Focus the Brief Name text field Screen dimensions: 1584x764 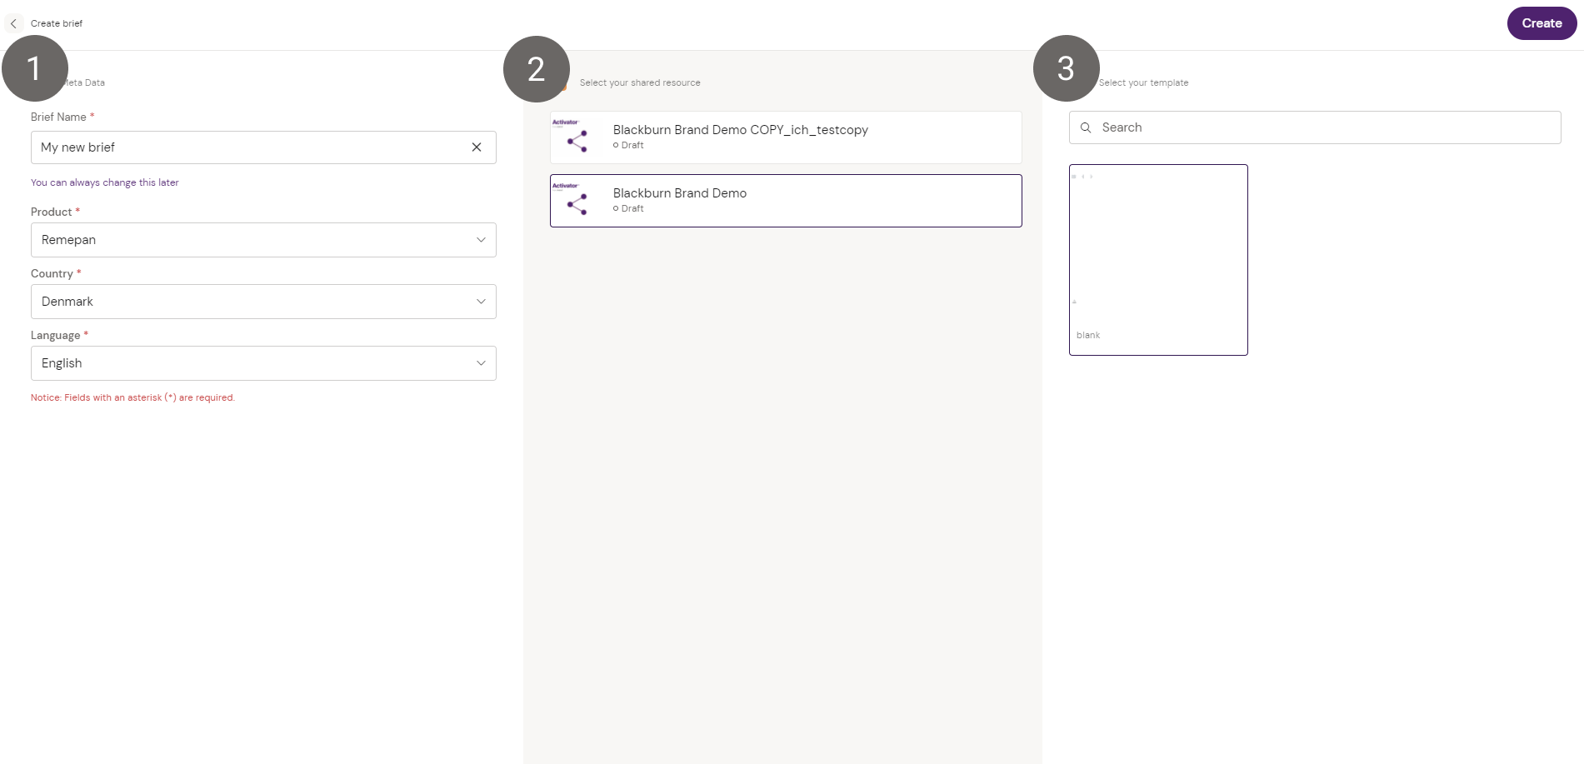pos(250,147)
